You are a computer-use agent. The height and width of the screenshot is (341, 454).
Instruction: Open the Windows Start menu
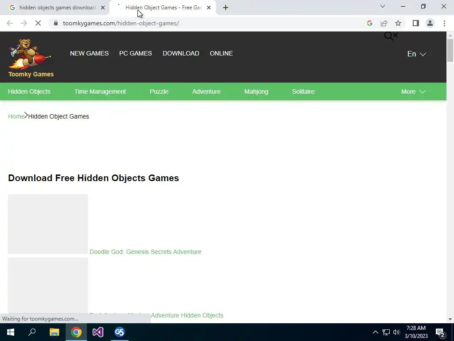pyautogui.click(x=11, y=332)
